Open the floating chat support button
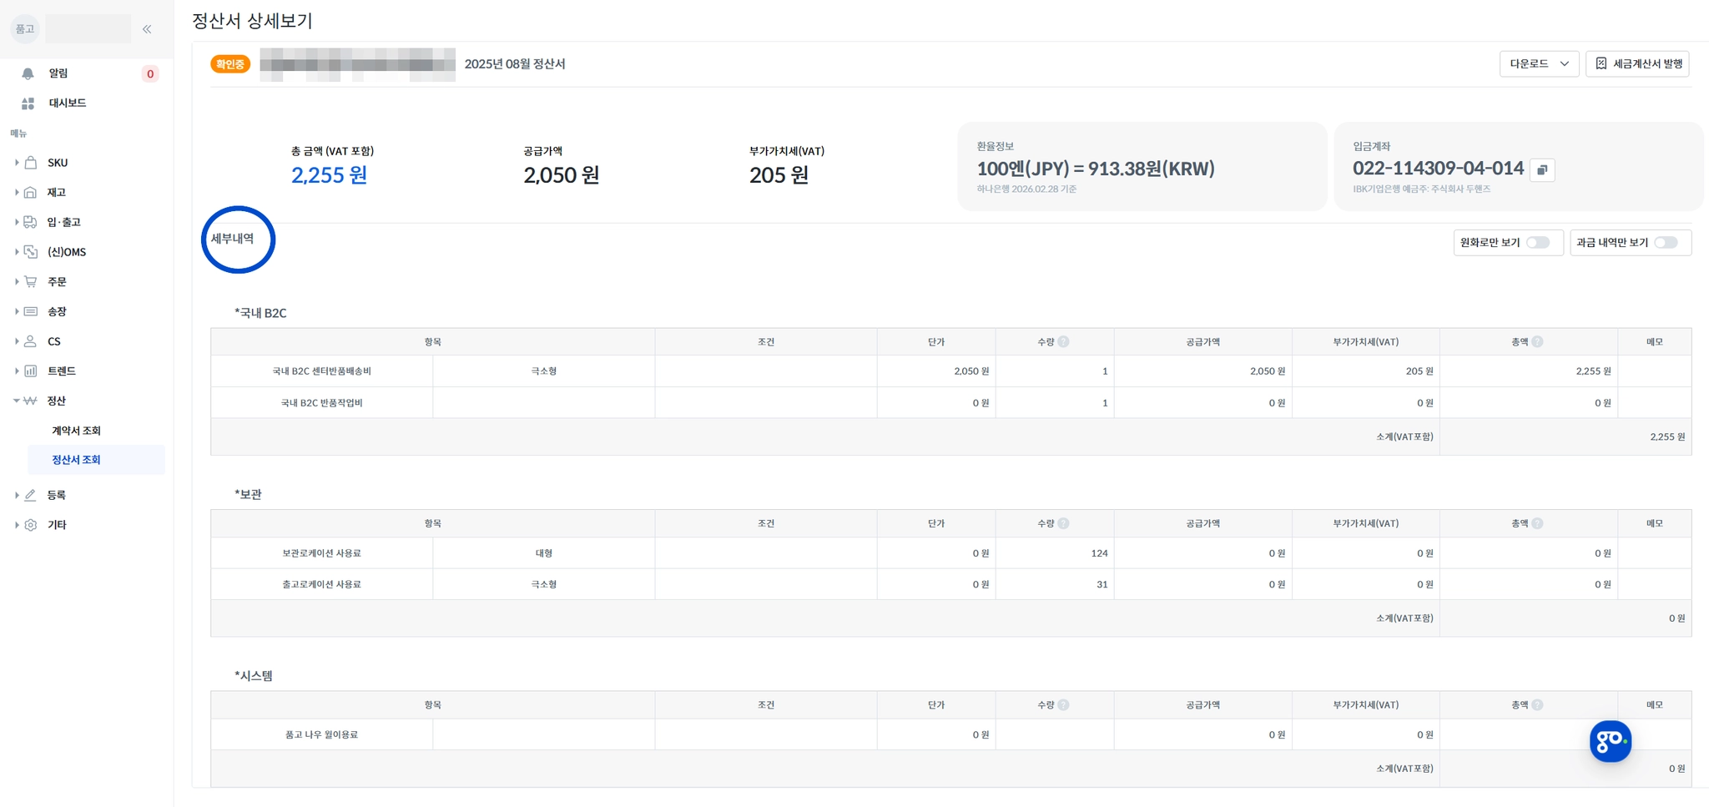Image resolution: width=1709 pixels, height=807 pixels. coord(1610,741)
